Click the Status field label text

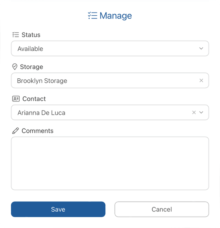pyautogui.click(x=31, y=35)
